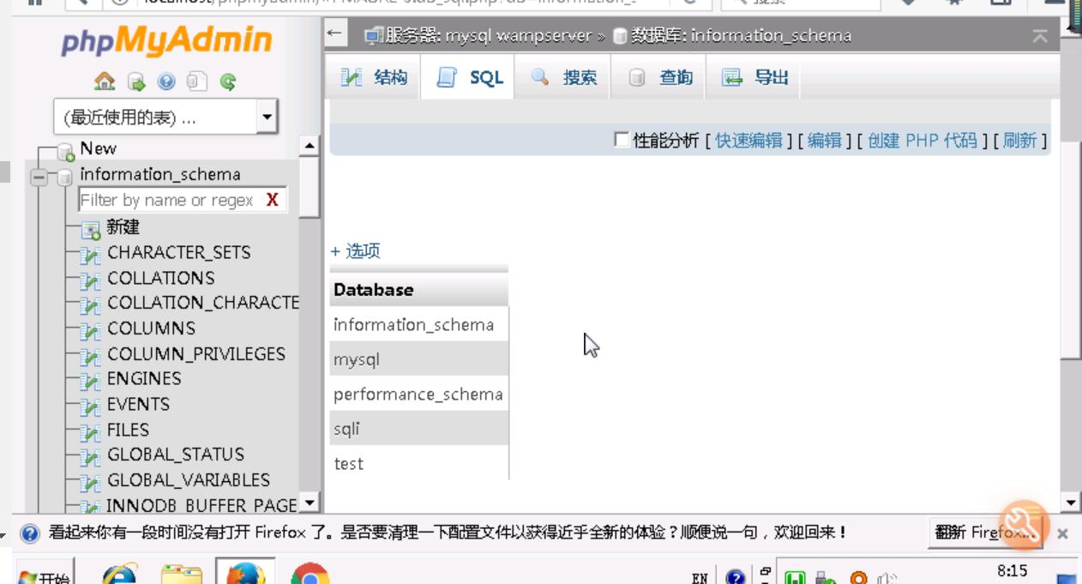Click the 编辑 edit link
Screen dimensions: 1082x584
point(825,141)
